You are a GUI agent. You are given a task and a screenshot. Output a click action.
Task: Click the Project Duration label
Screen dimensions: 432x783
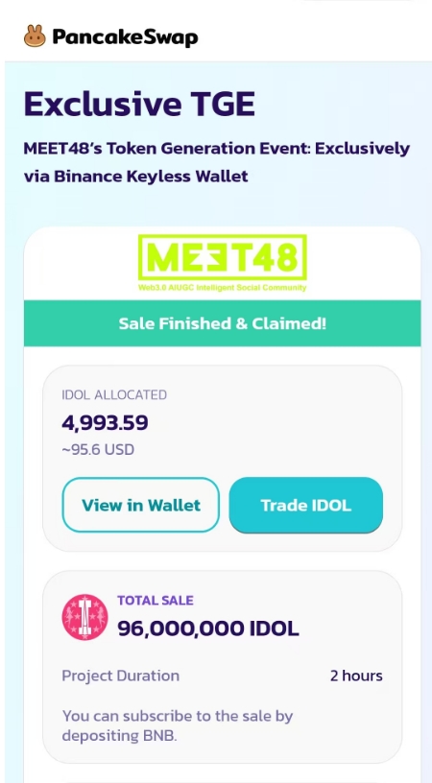[120, 676]
